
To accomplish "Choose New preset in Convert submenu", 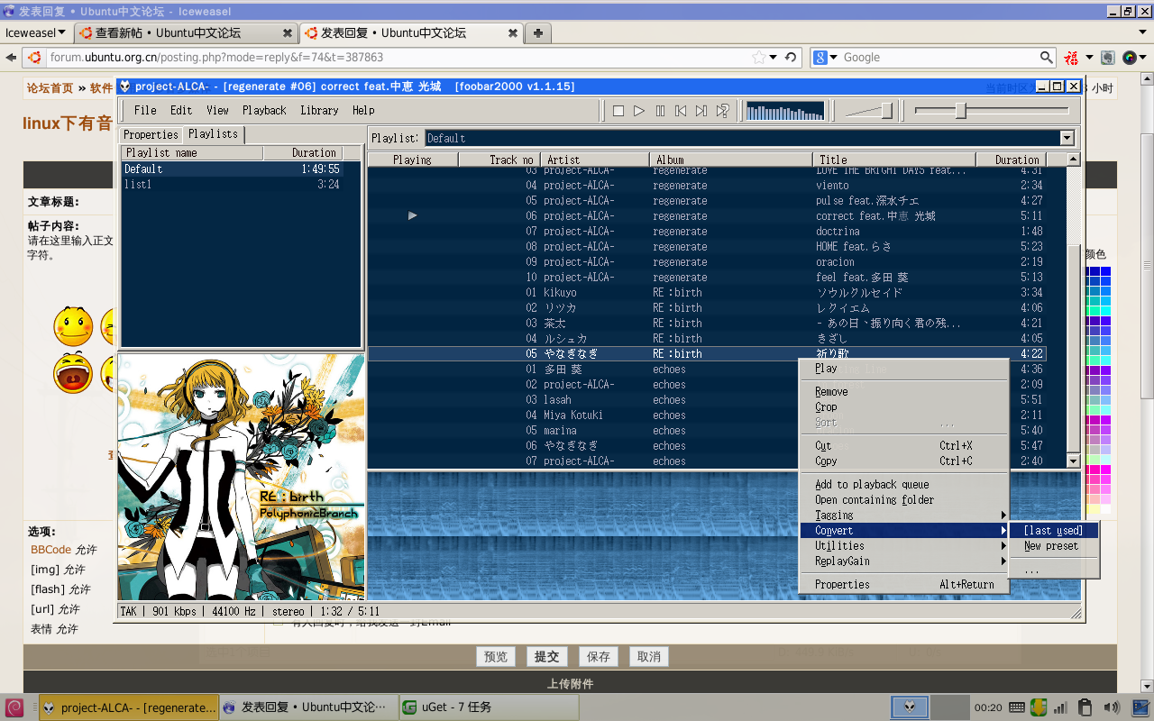I will click(1053, 546).
